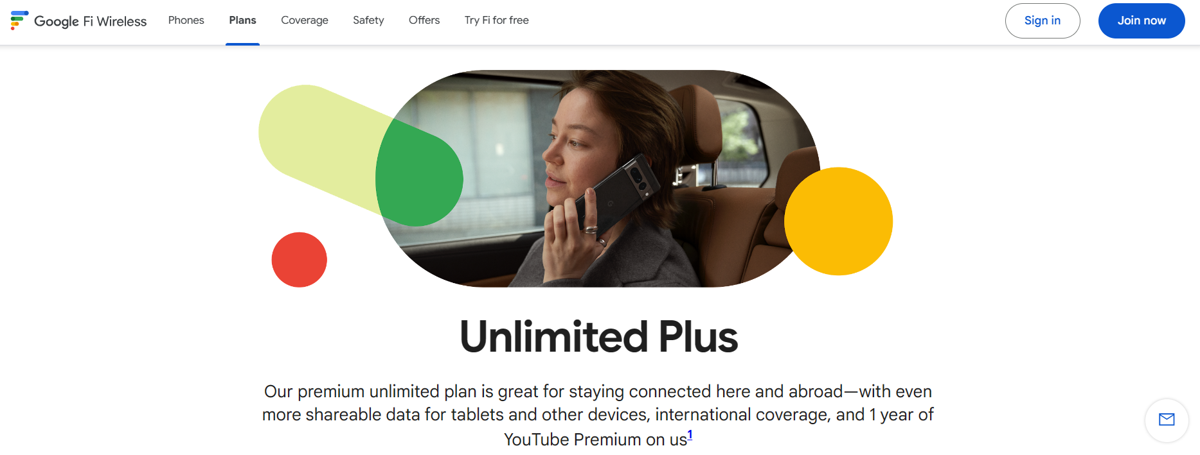The height and width of the screenshot is (455, 1200).
Task: Open footnote 1 superscript link
Action: tap(690, 434)
